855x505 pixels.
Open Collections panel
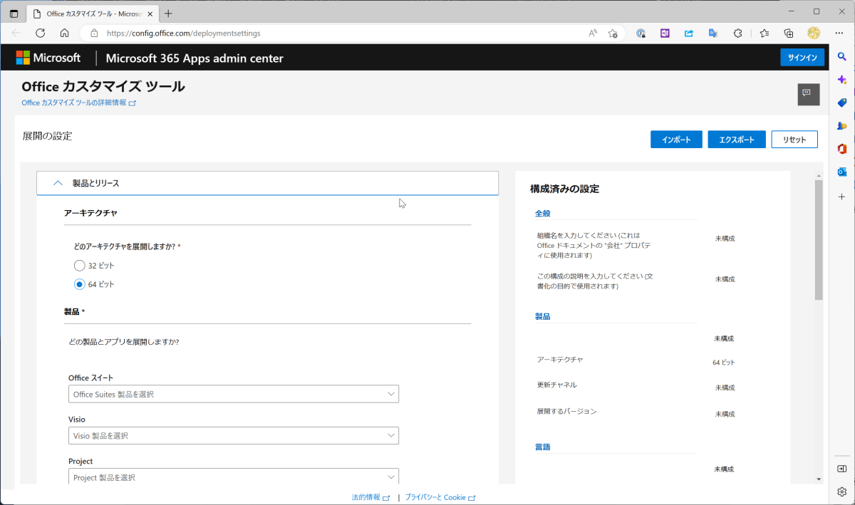pos(789,33)
